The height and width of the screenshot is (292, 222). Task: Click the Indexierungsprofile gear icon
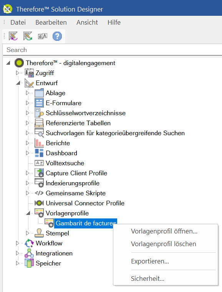[39, 183]
